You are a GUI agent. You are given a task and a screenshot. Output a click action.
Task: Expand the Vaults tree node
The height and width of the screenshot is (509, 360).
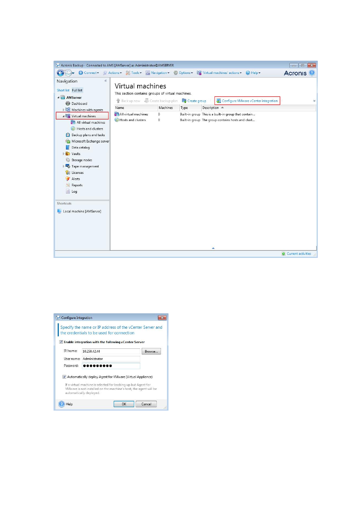(x=63, y=154)
